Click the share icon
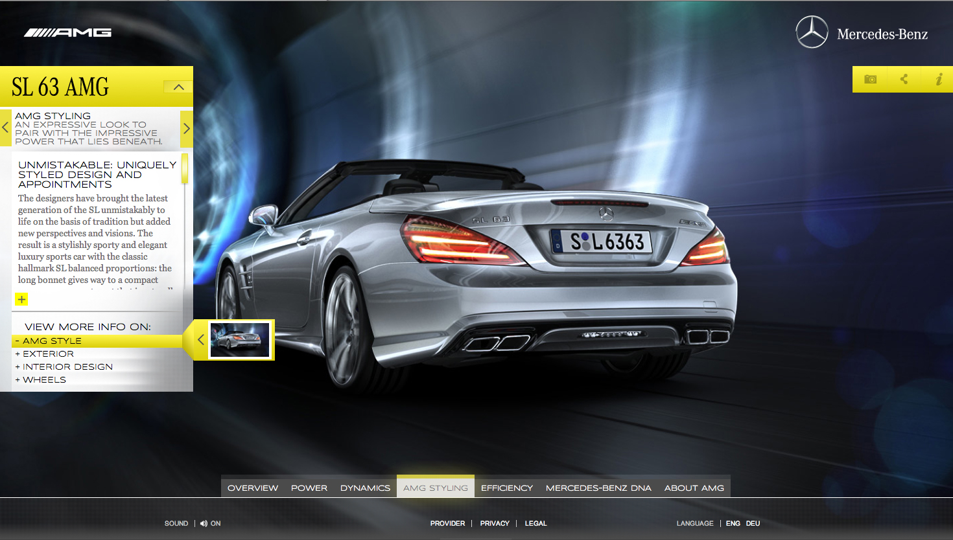This screenshot has height=540, width=953. coord(904,79)
